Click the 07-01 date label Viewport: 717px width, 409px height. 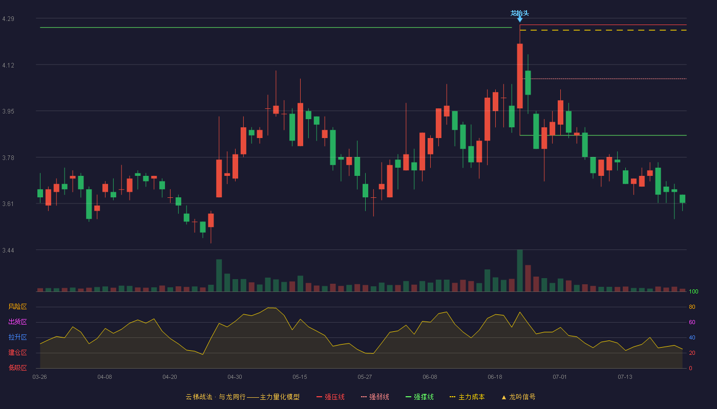pos(560,377)
